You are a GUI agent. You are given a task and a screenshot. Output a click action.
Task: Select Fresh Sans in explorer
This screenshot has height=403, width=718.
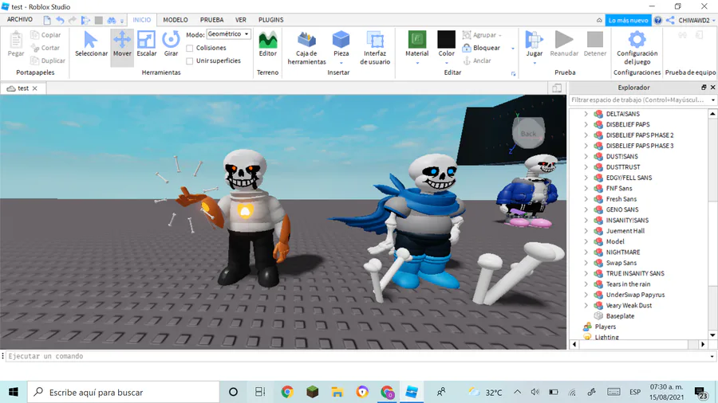pos(621,199)
